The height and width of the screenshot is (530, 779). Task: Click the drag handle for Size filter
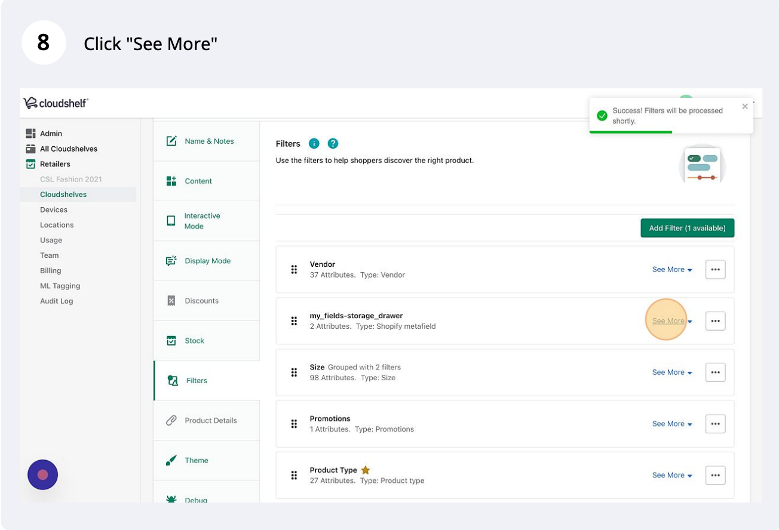coord(294,372)
